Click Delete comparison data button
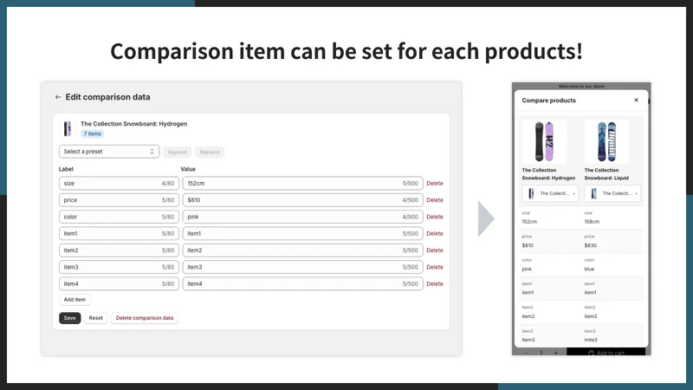Image resolution: width=693 pixels, height=390 pixels. pos(145,318)
